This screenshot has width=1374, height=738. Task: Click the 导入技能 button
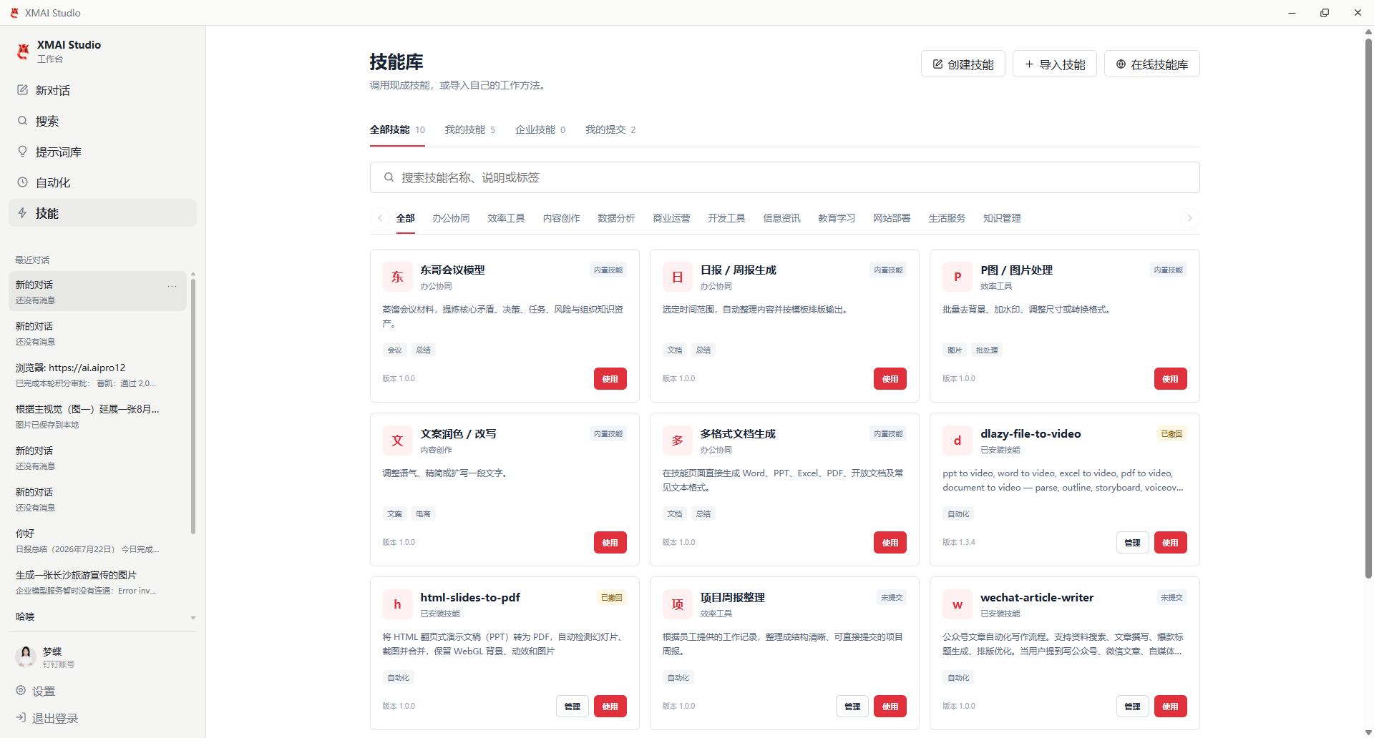pyautogui.click(x=1054, y=64)
